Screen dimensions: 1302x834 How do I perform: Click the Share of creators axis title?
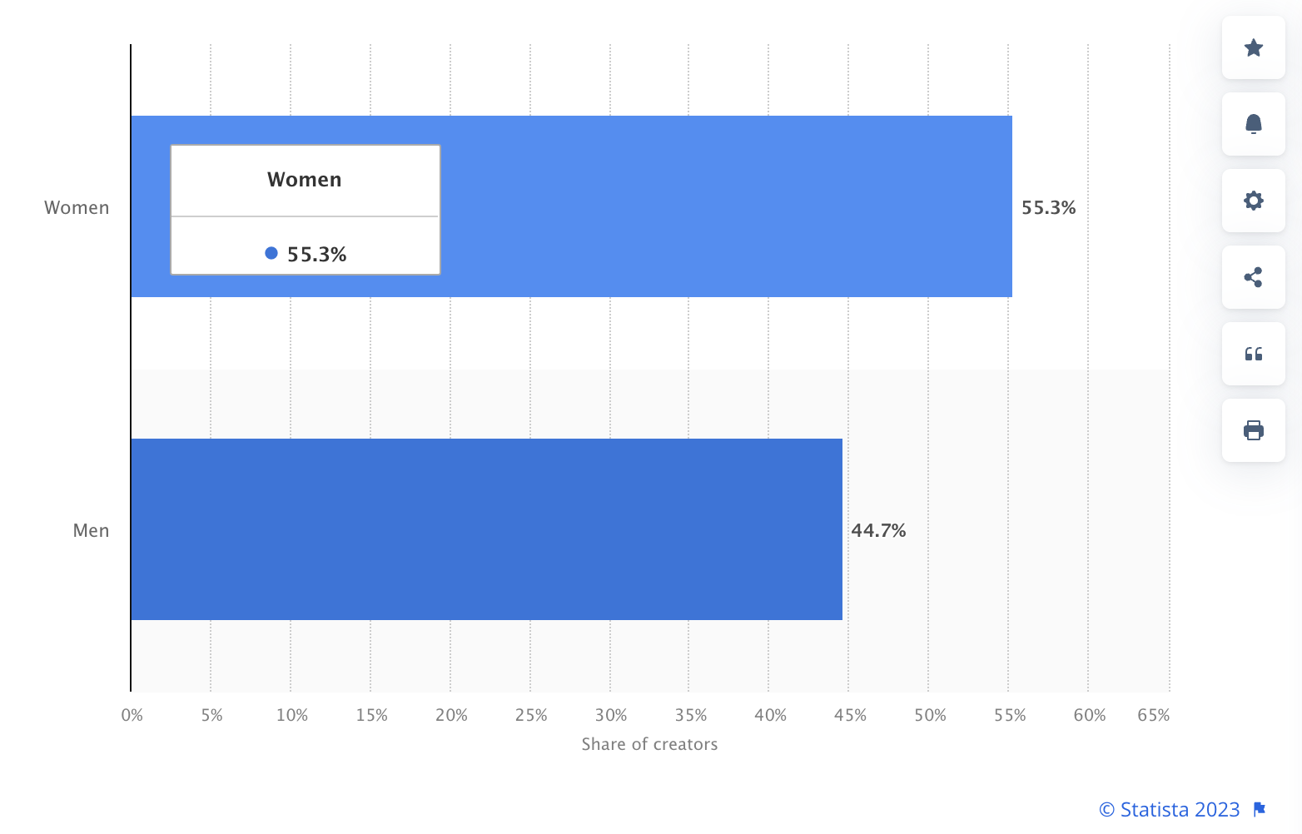click(x=649, y=744)
